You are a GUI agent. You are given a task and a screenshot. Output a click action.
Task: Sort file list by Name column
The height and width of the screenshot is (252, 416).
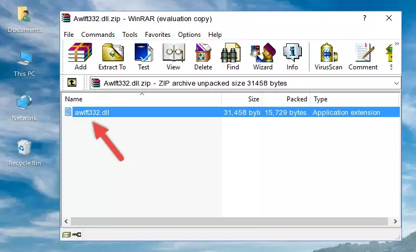click(142, 99)
